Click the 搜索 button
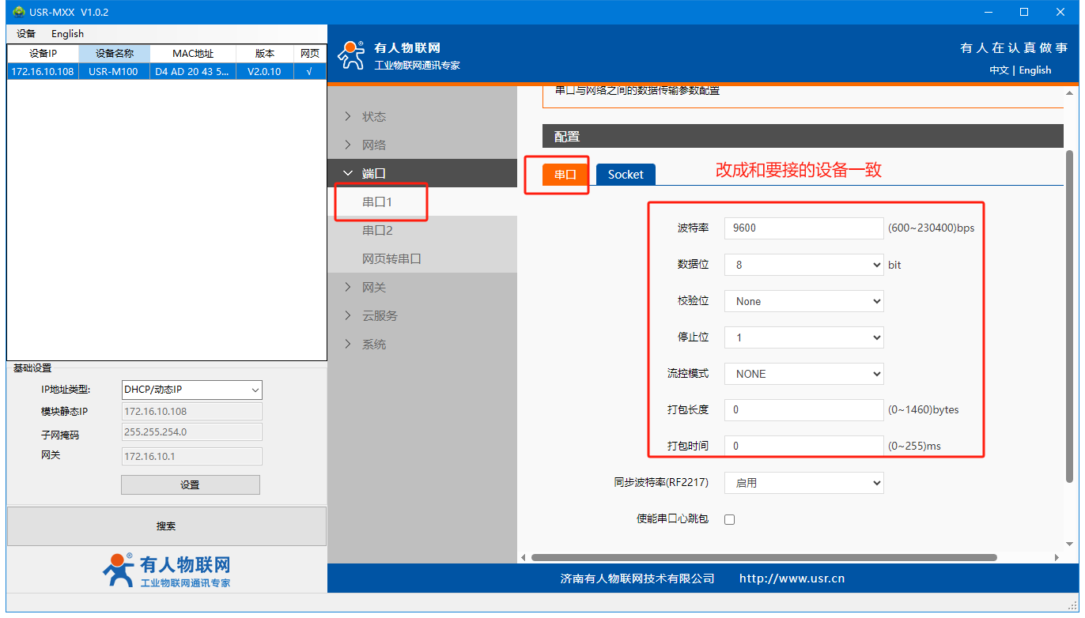The image size is (1085, 618). click(x=166, y=526)
